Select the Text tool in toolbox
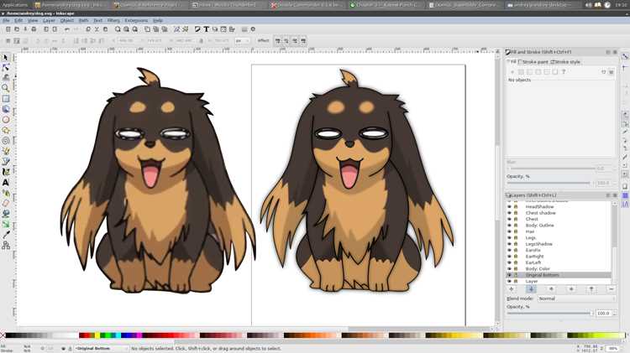This screenshot has width=630, height=353. [6, 183]
